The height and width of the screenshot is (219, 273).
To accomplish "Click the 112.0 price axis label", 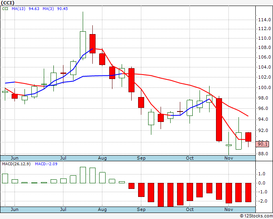I will tap(264, 28).
